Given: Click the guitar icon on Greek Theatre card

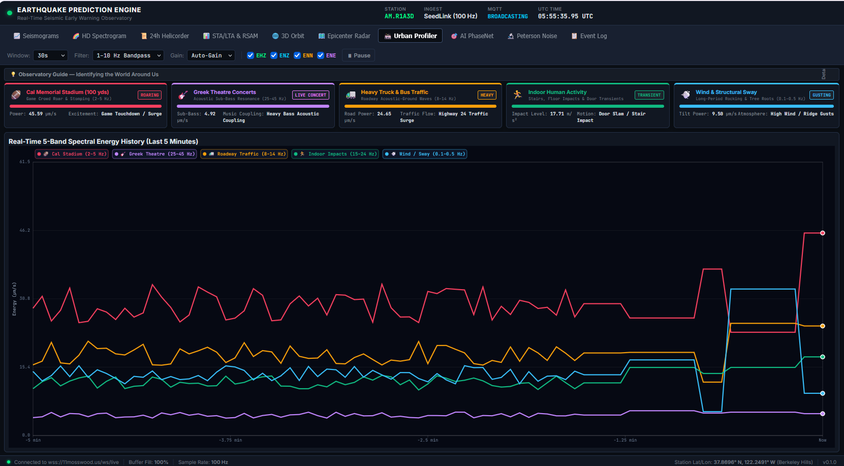Looking at the screenshot, I should 183,95.
